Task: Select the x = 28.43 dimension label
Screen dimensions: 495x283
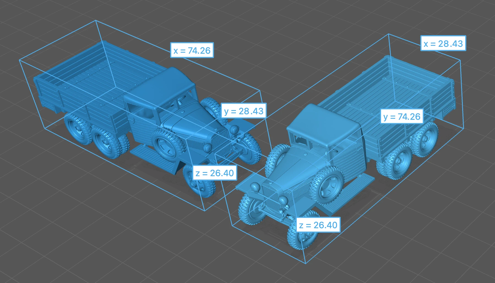Action: pos(443,43)
